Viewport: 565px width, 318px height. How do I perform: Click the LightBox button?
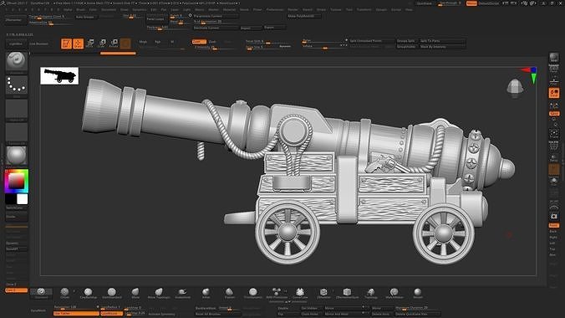(x=16, y=44)
